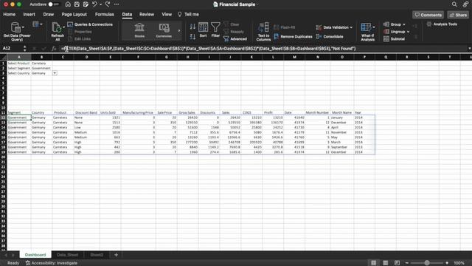Viewport: 472px width, 266px height.
Task: Launch Text to Columns wizard
Action: 263,32
